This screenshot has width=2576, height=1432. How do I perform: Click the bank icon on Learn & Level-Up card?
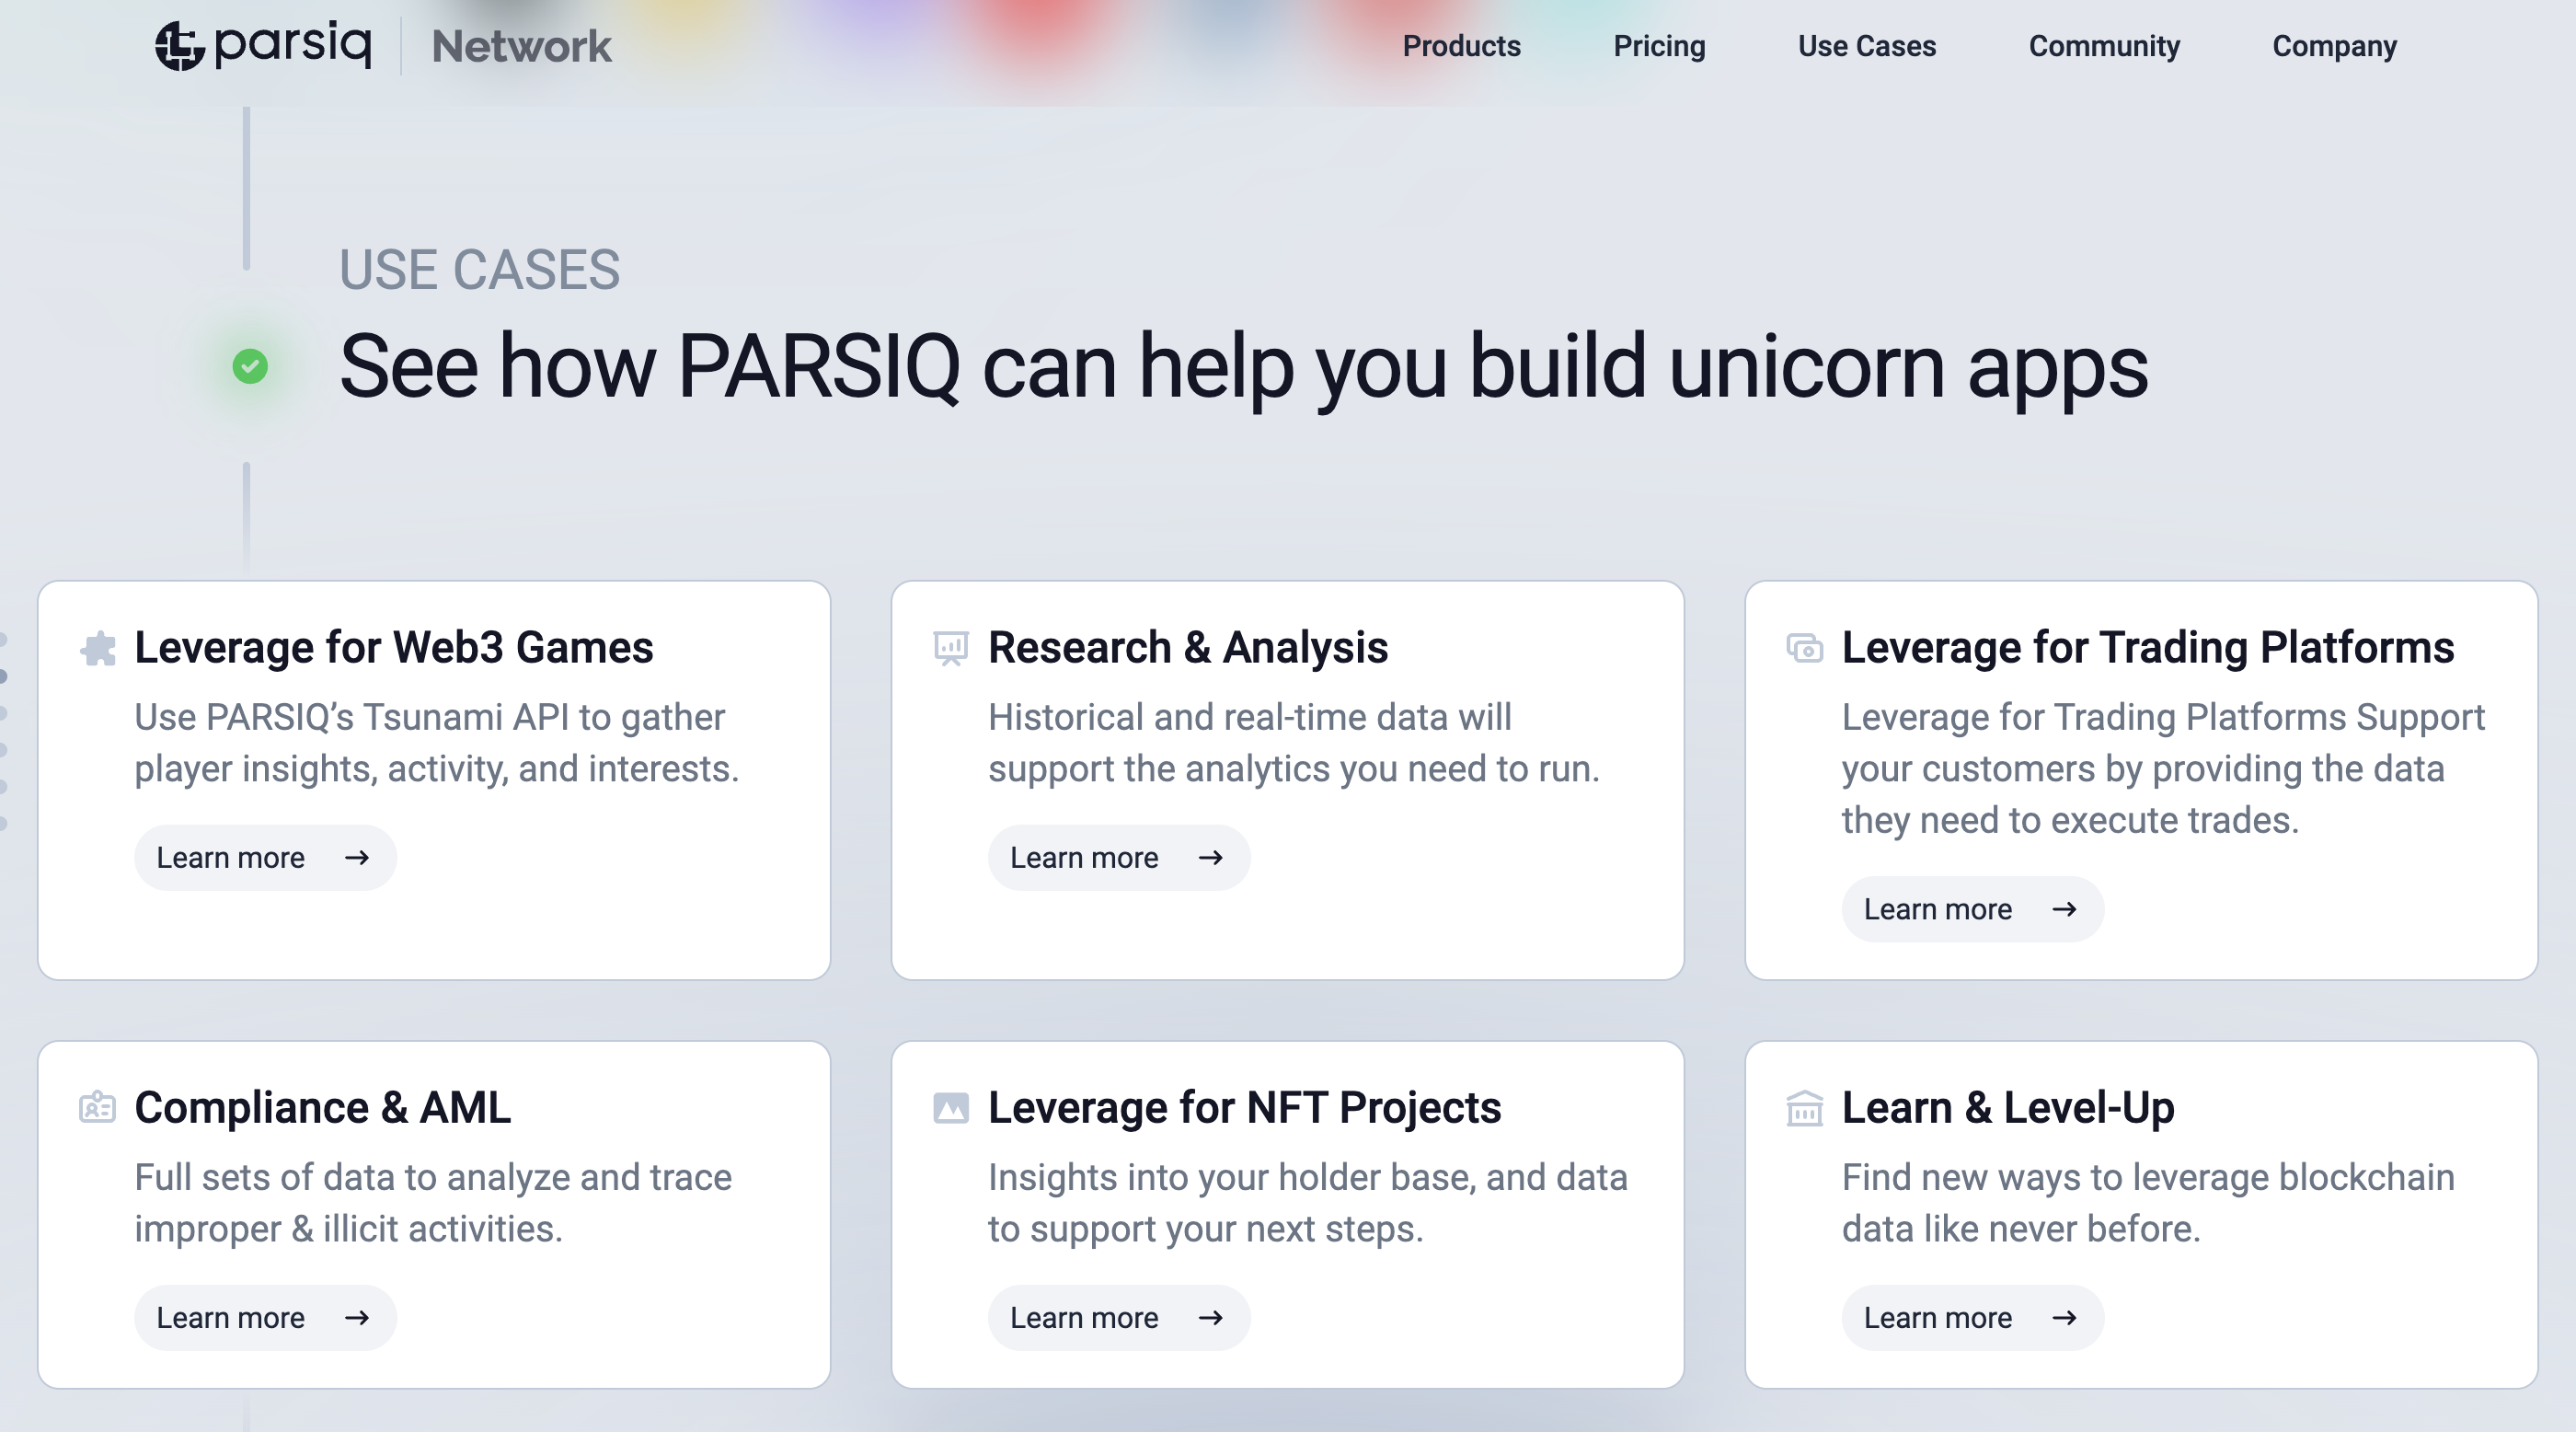pyautogui.click(x=1804, y=1107)
